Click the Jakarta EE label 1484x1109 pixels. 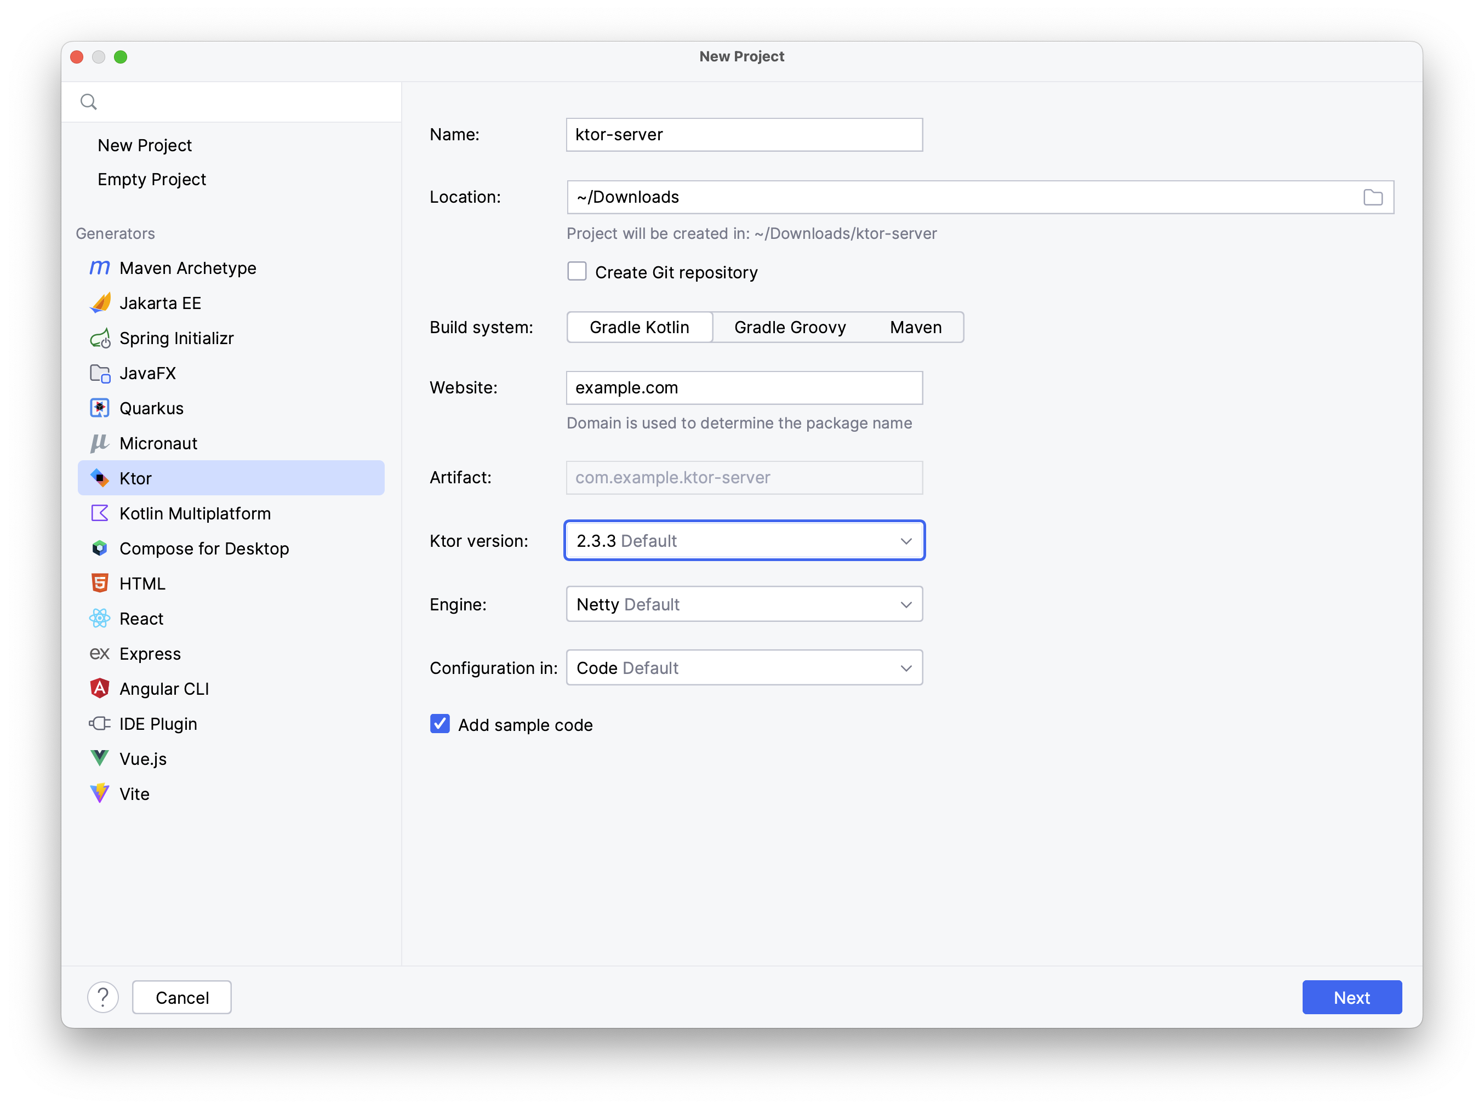pos(161,302)
